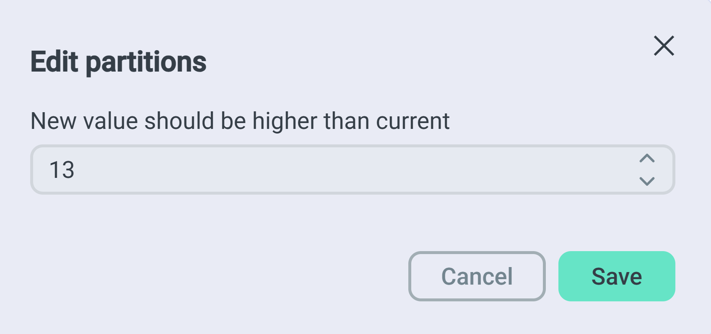Hit the spinner's downward chevron
711x334 pixels.
tap(647, 181)
